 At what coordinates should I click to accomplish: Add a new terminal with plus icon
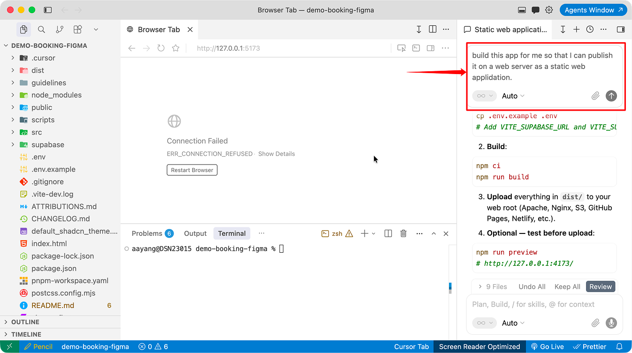[364, 233]
